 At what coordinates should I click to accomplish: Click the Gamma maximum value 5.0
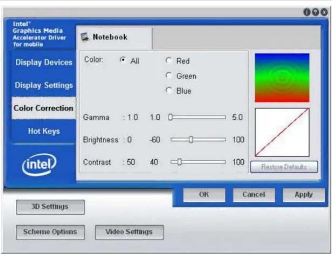(x=237, y=117)
